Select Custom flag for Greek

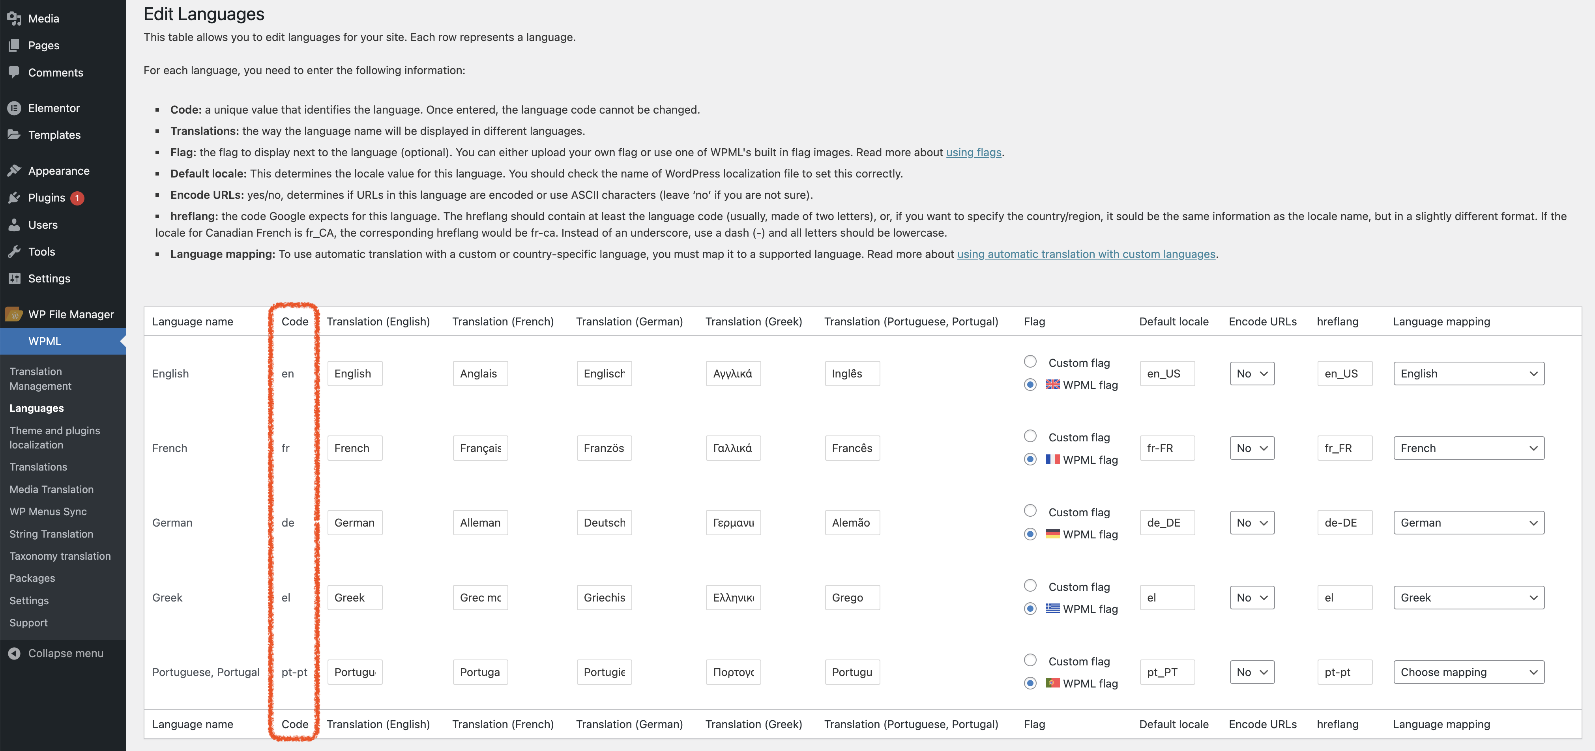point(1030,586)
